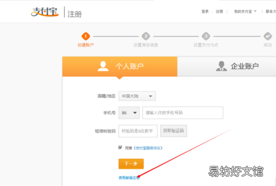Toggle the 同意 agreement checkbox
Screen dimensions: 276x186
coord(120,147)
